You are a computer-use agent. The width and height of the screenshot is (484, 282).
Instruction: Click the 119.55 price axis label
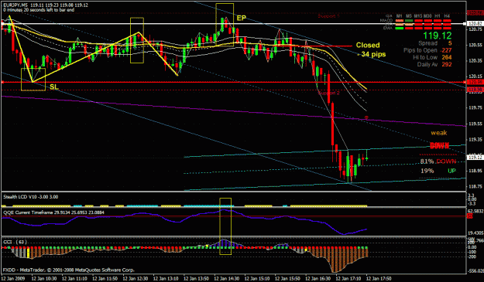tap(475, 124)
